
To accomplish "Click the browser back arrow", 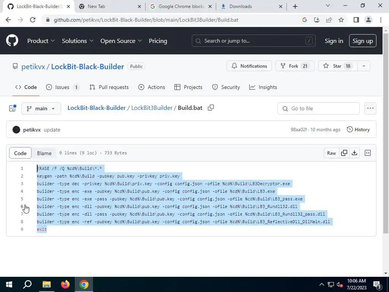I will tap(8, 20).
